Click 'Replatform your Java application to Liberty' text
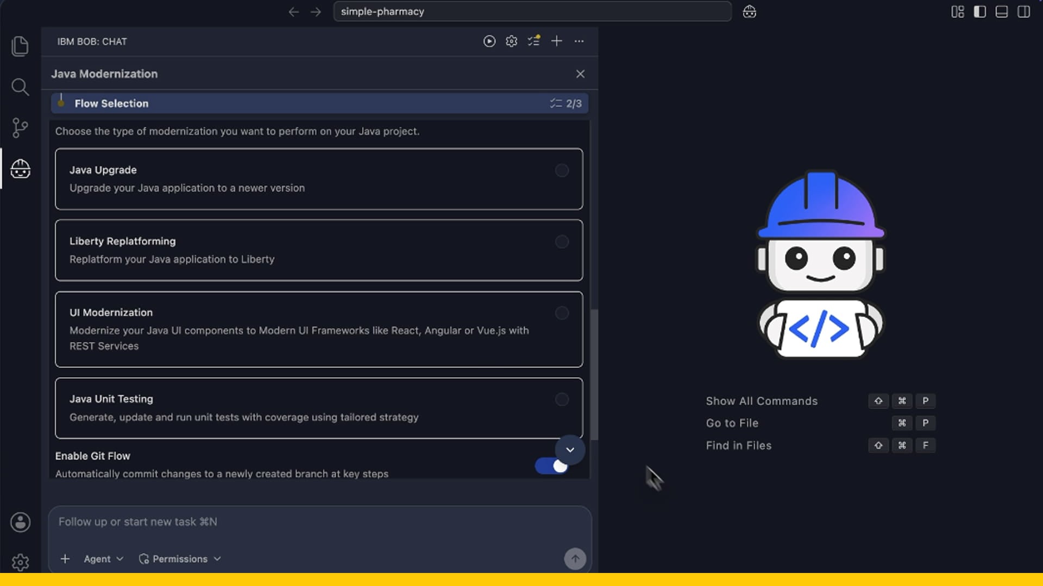Image resolution: width=1043 pixels, height=586 pixels. point(172,259)
